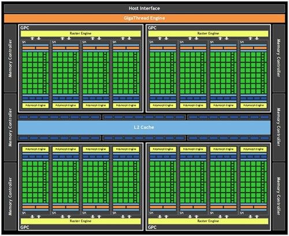The height and width of the screenshot is (236, 289).
Task: Select the upper-right Memory Controller block
Action: [x=279, y=58]
